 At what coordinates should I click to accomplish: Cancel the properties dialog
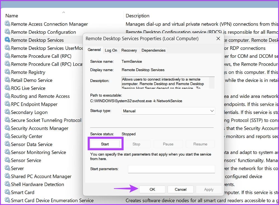(180, 189)
